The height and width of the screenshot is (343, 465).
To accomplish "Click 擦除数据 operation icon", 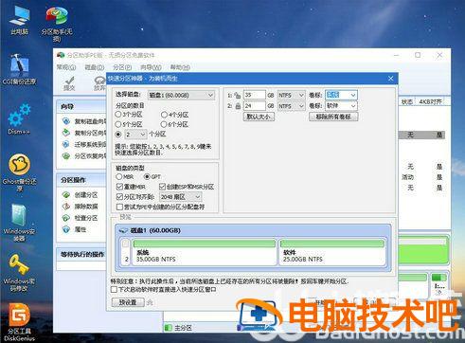I will 66,207.
